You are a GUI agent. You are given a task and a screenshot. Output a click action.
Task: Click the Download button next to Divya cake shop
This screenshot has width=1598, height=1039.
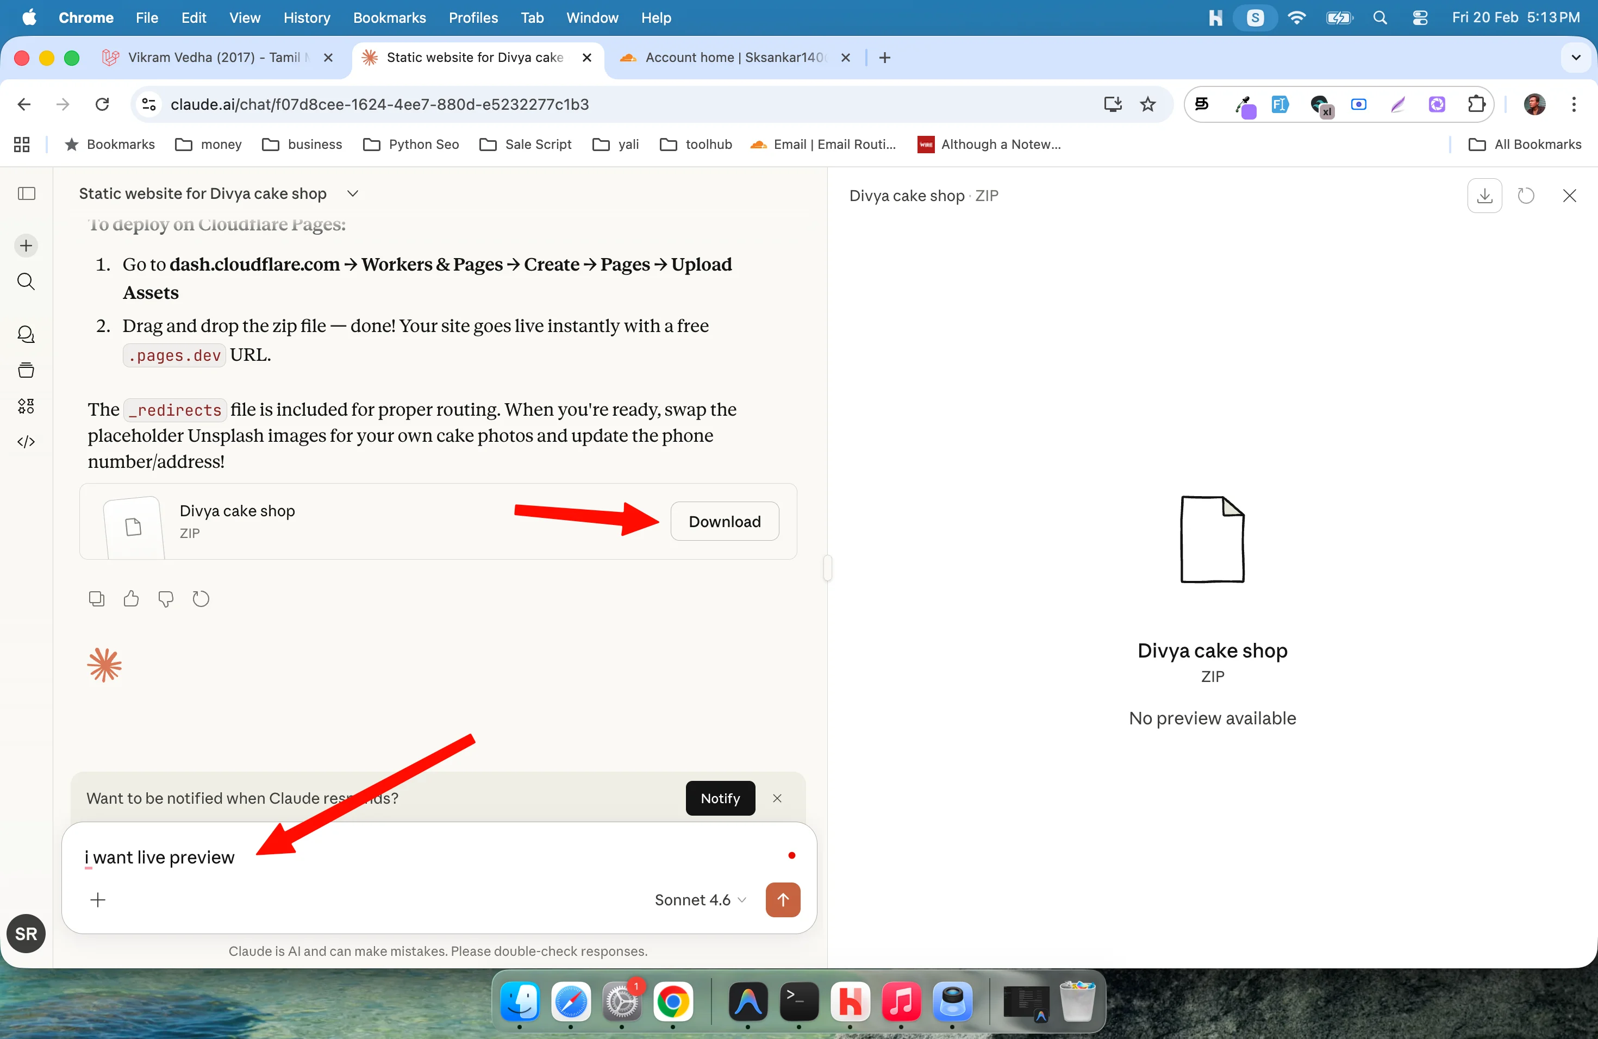click(x=725, y=521)
